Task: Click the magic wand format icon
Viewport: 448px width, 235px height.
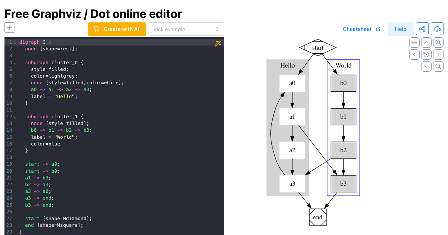Action: pyautogui.click(x=218, y=44)
